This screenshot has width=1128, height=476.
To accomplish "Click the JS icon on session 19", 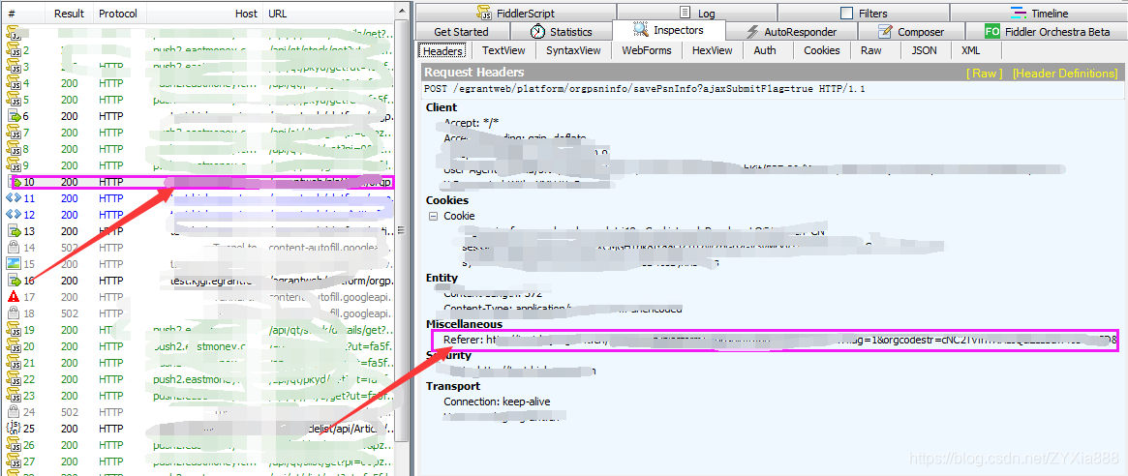I will [13, 330].
